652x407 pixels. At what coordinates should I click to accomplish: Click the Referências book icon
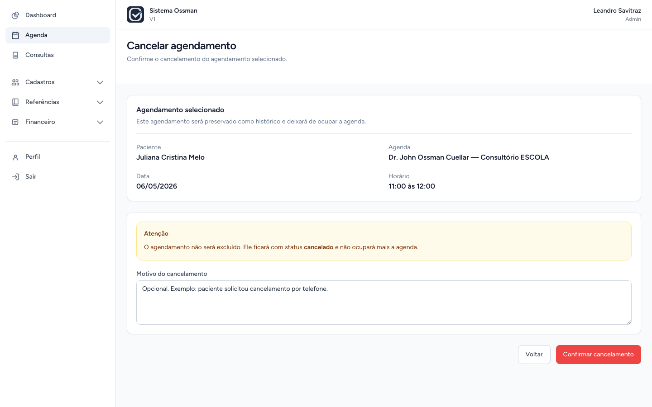(x=15, y=102)
